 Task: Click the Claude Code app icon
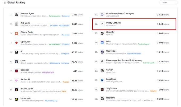[x=17, y=34]
